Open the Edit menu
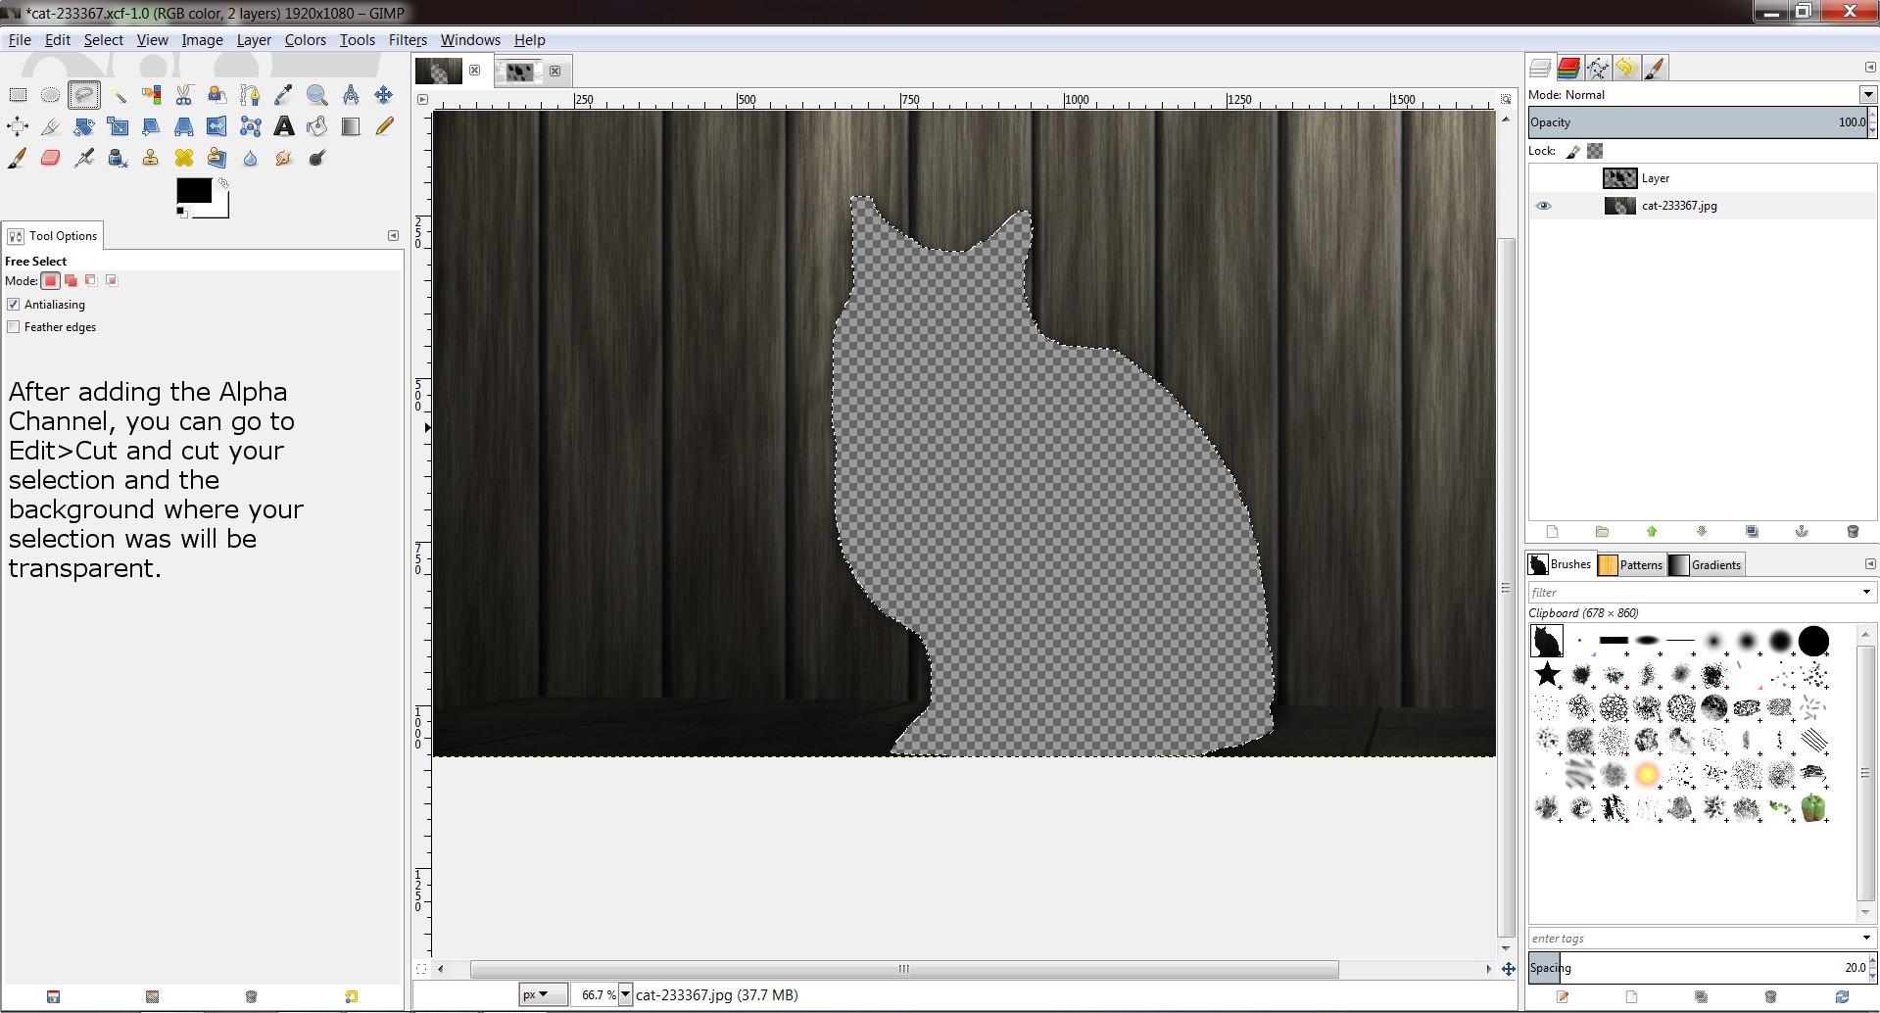Screen dimensions: 1880x1013 [x=58, y=40]
